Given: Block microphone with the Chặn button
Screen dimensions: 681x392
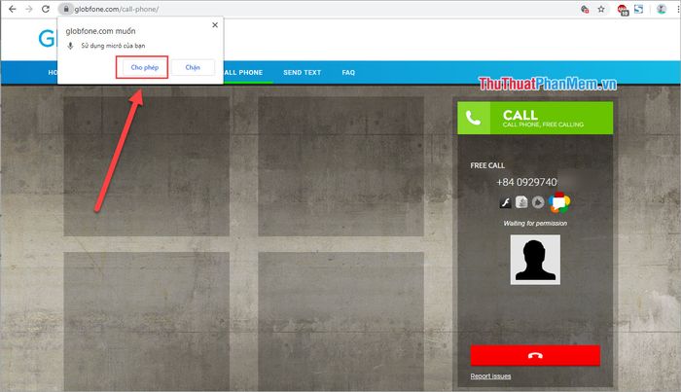Looking at the screenshot, I should click(193, 67).
